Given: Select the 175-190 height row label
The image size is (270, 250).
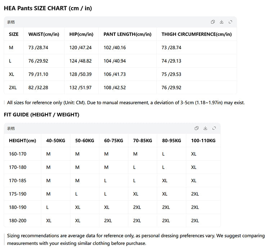Looking at the screenshot, I should point(18,194).
